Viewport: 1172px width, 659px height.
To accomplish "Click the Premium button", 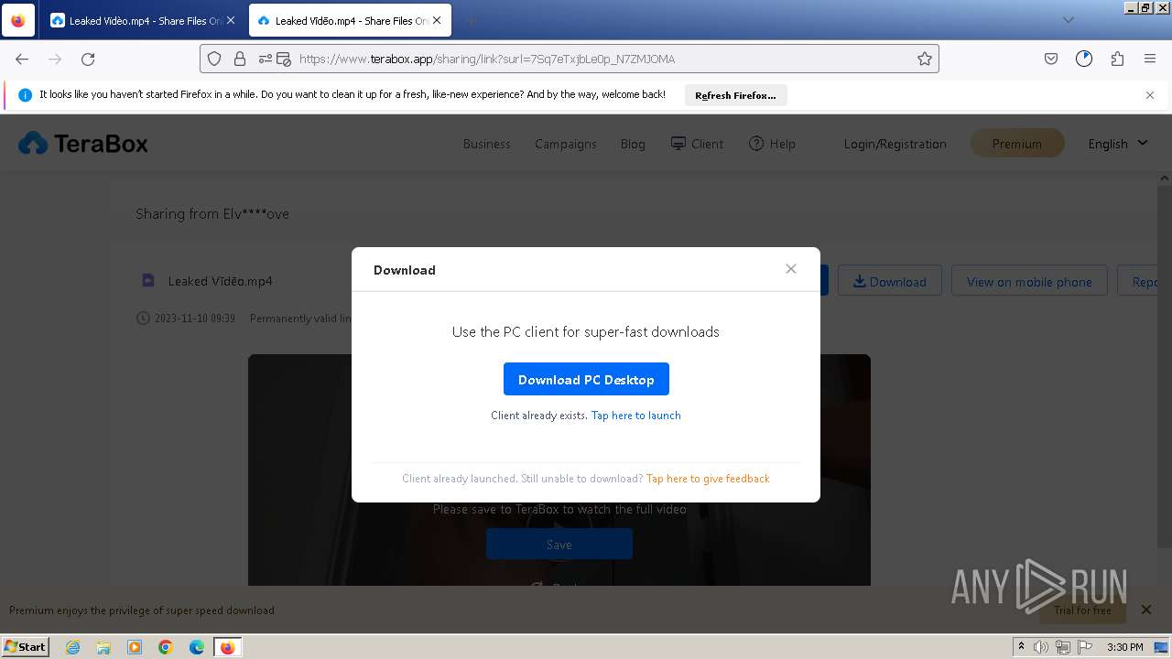I will (1016, 144).
